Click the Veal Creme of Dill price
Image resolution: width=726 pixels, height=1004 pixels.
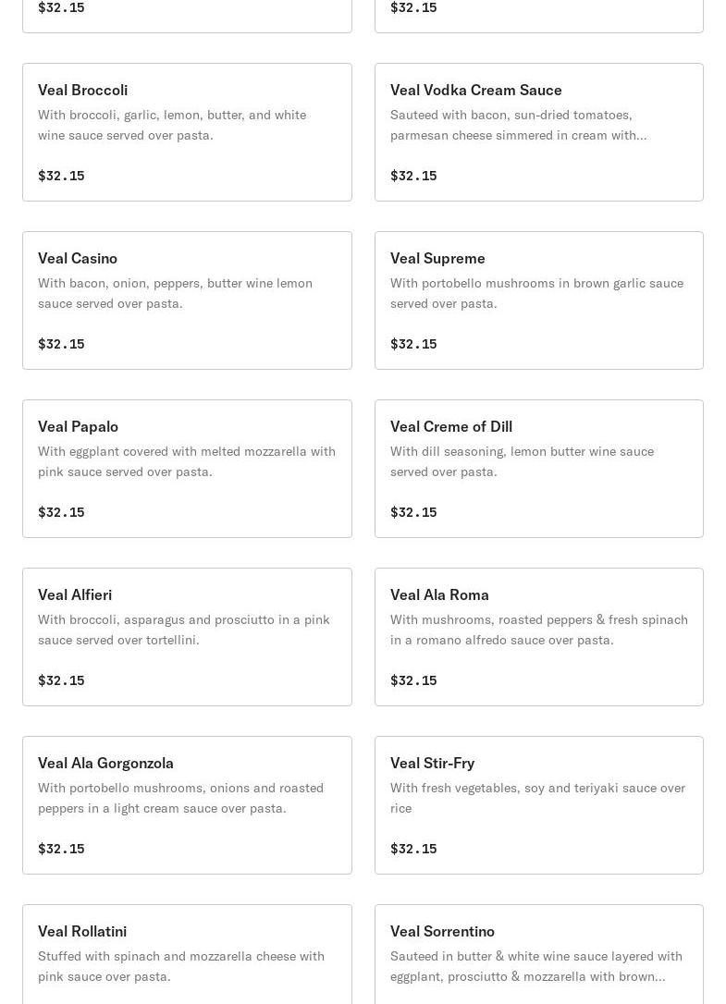point(413,512)
